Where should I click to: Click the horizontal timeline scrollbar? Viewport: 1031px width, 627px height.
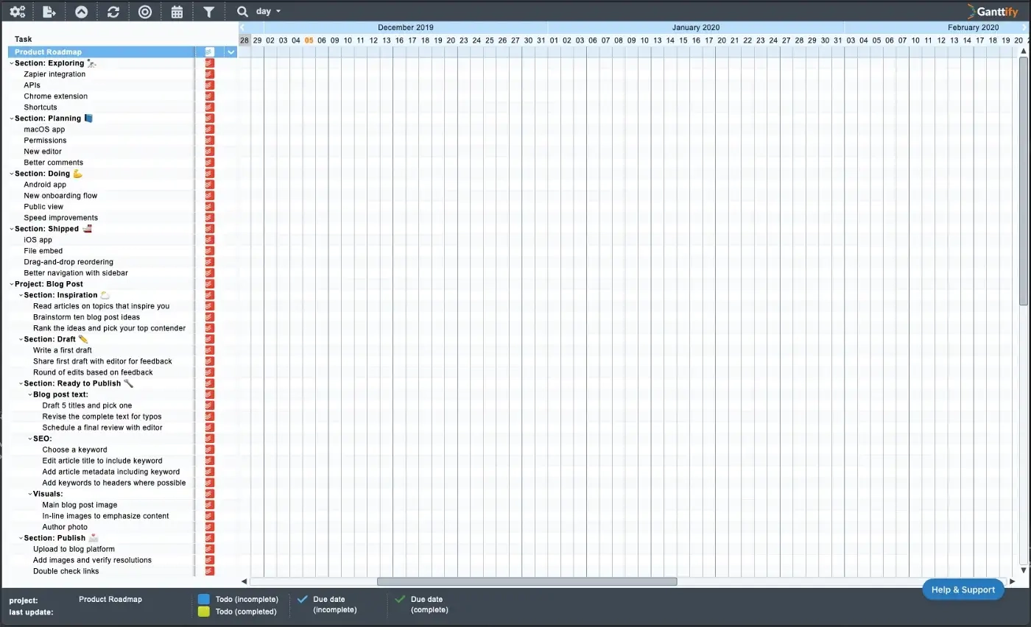[527, 581]
